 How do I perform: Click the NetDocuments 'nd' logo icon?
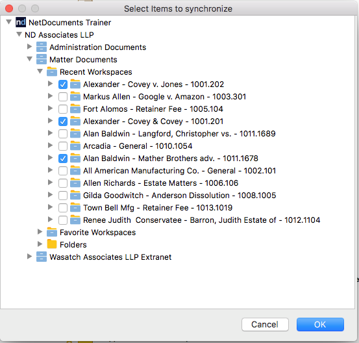click(x=21, y=22)
